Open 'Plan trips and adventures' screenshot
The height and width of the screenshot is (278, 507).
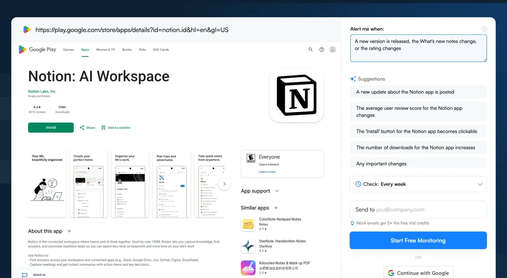(171, 184)
